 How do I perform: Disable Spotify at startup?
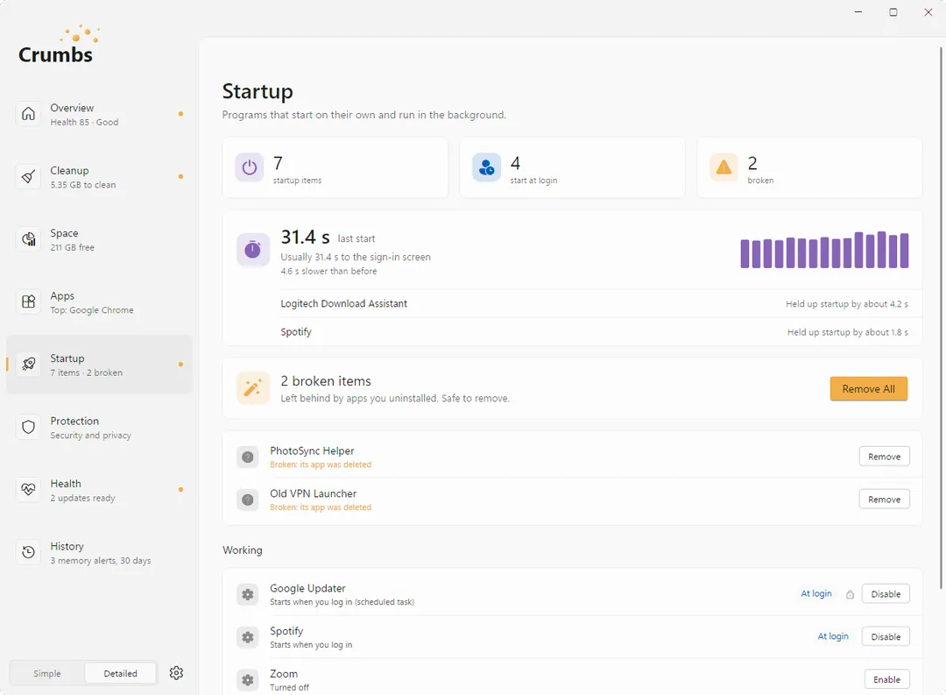(886, 636)
